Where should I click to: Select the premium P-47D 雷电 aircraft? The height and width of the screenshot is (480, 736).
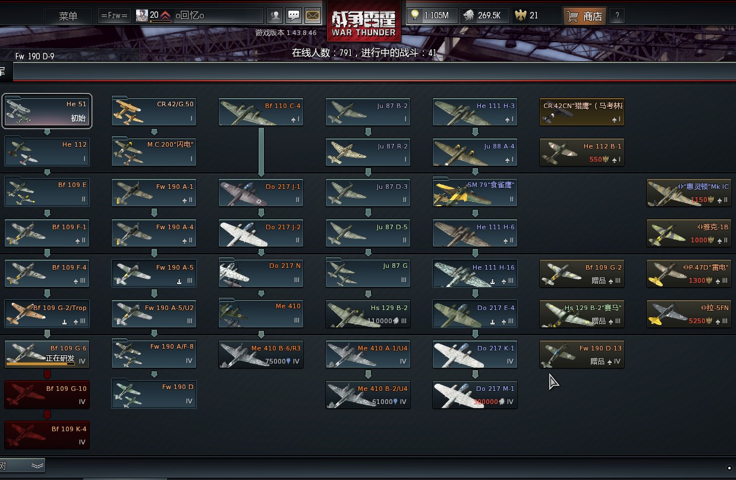(689, 273)
